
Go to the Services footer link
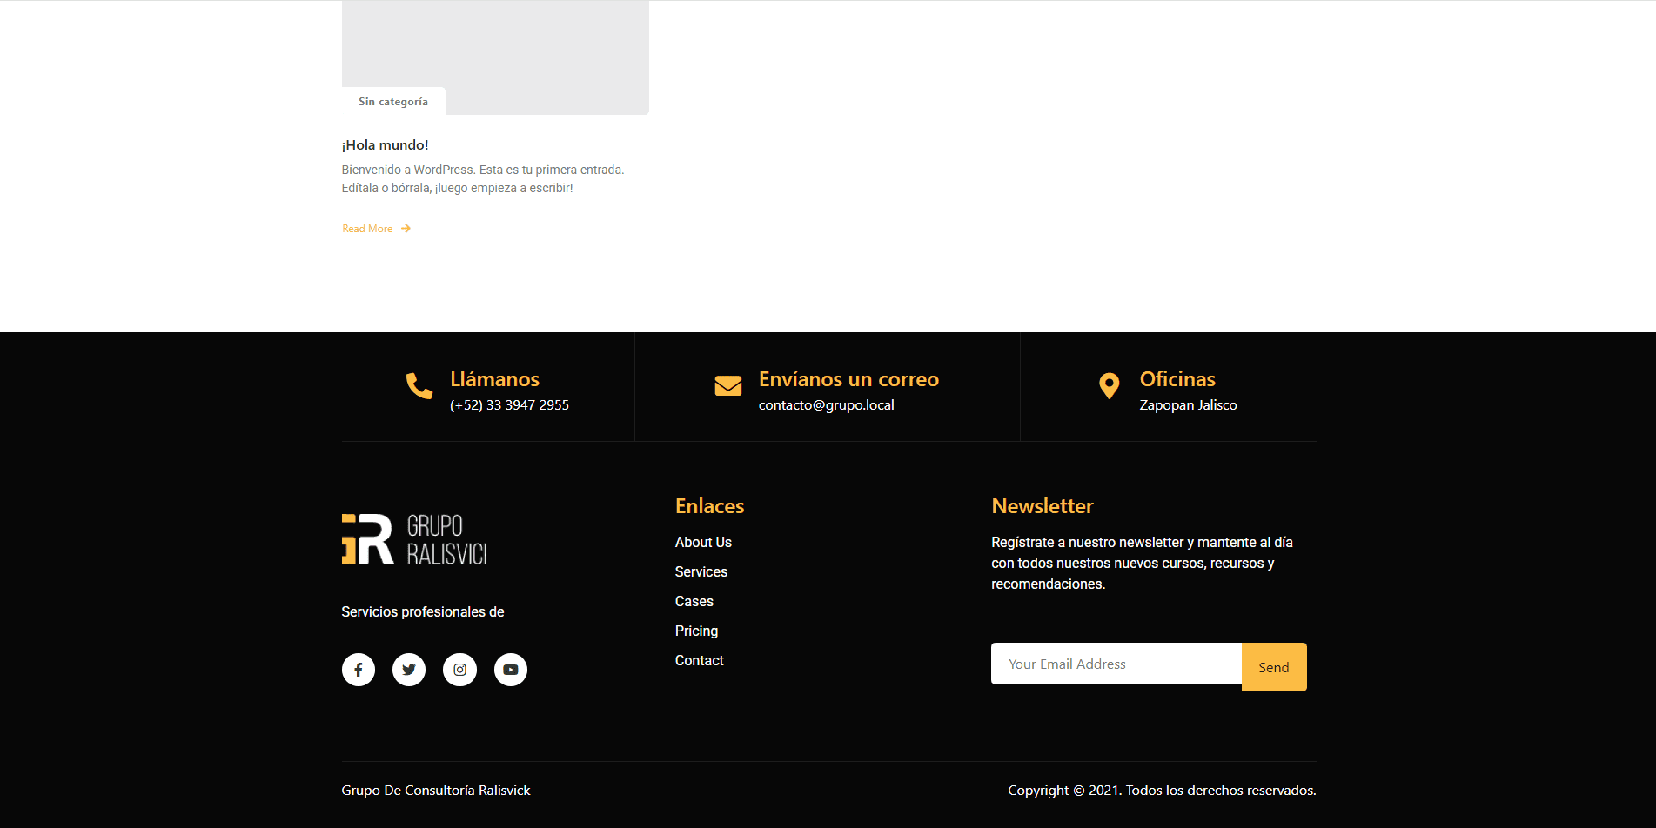coord(701,571)
